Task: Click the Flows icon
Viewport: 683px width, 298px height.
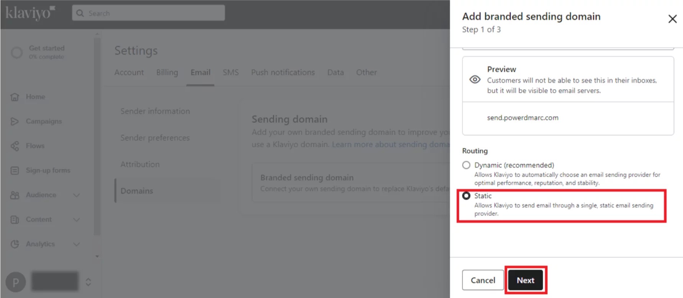Action: [15, 146]
